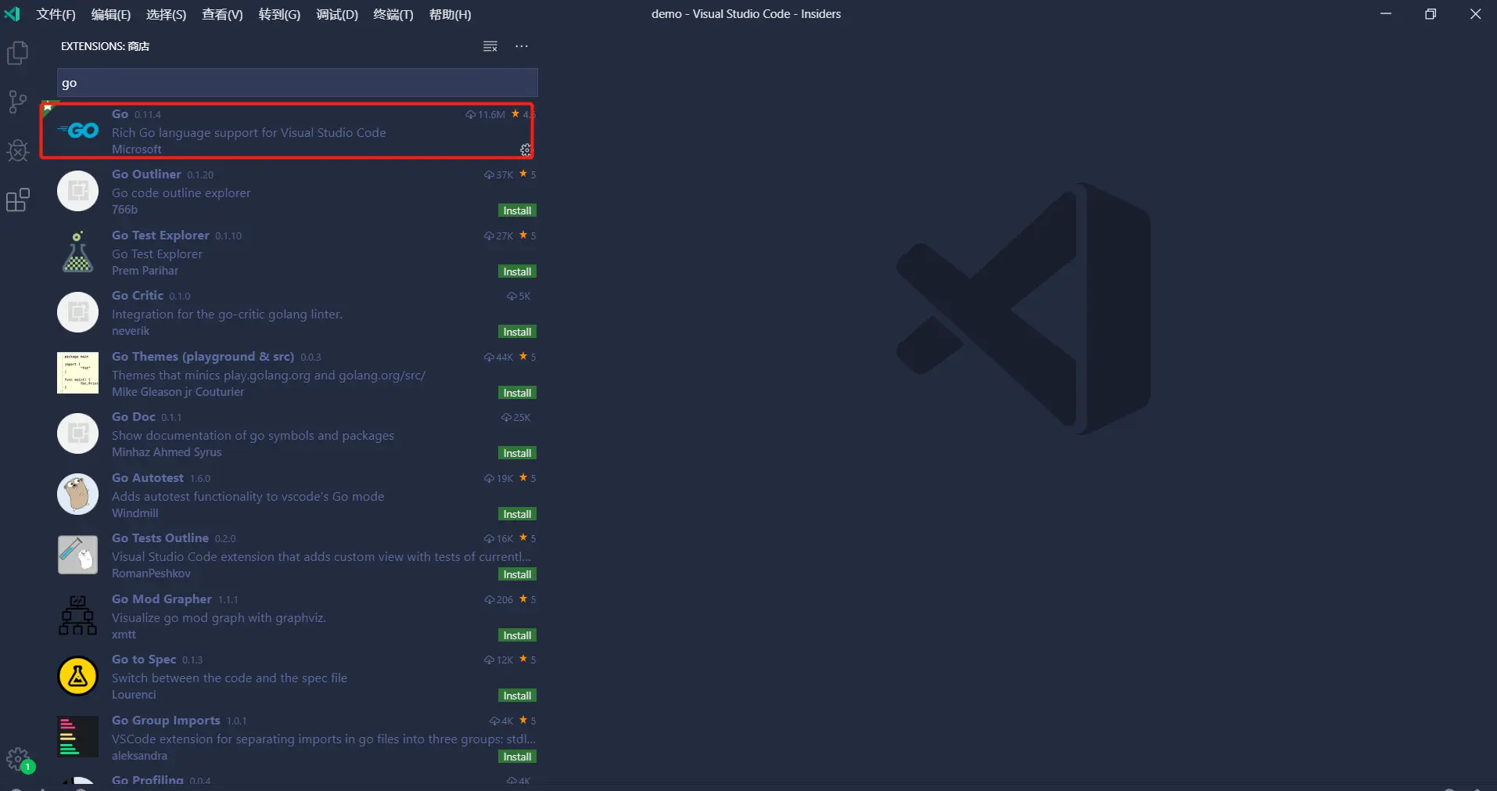Viewport: 1497px width, 791px height.
Task: Click the VS Code logo in title bar
Action: [x=13, y=14]
